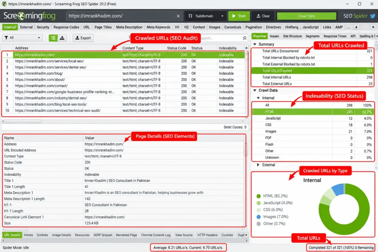378x252 pixels.
Task: Open the JavaScript top tab
Action: [x=310, y=27]
